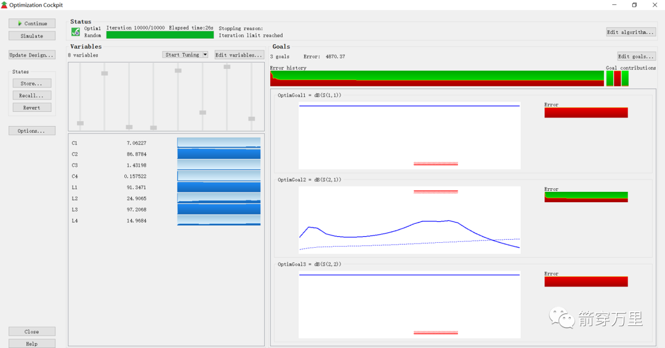
Task: Select variable C3 value 1.43198
Action: click(136, 165)
